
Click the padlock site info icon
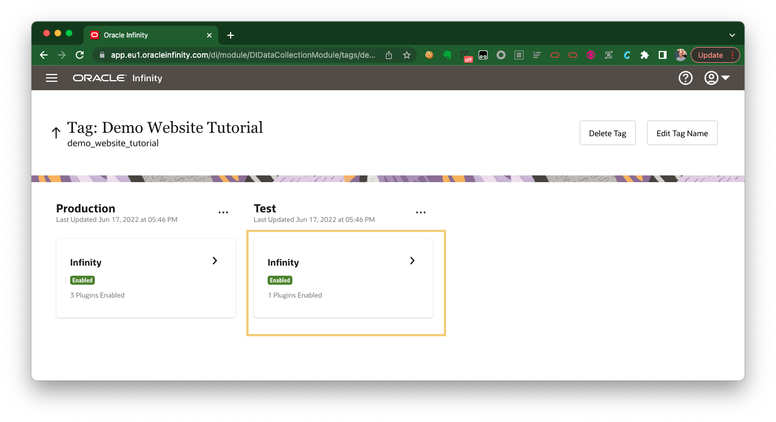pos(102,55)
